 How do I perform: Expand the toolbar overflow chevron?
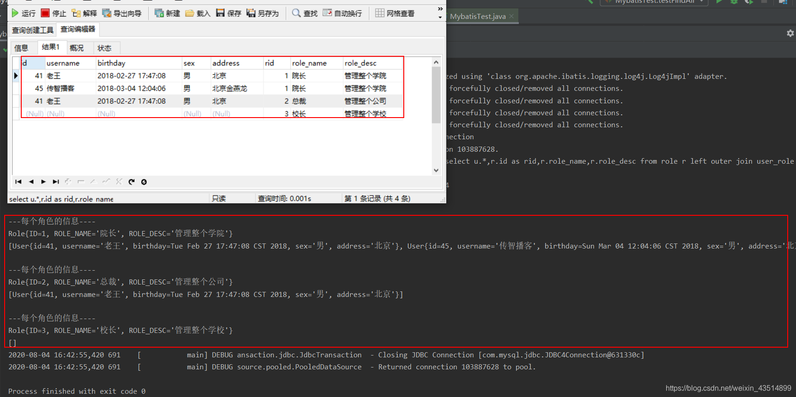point(440,9)
